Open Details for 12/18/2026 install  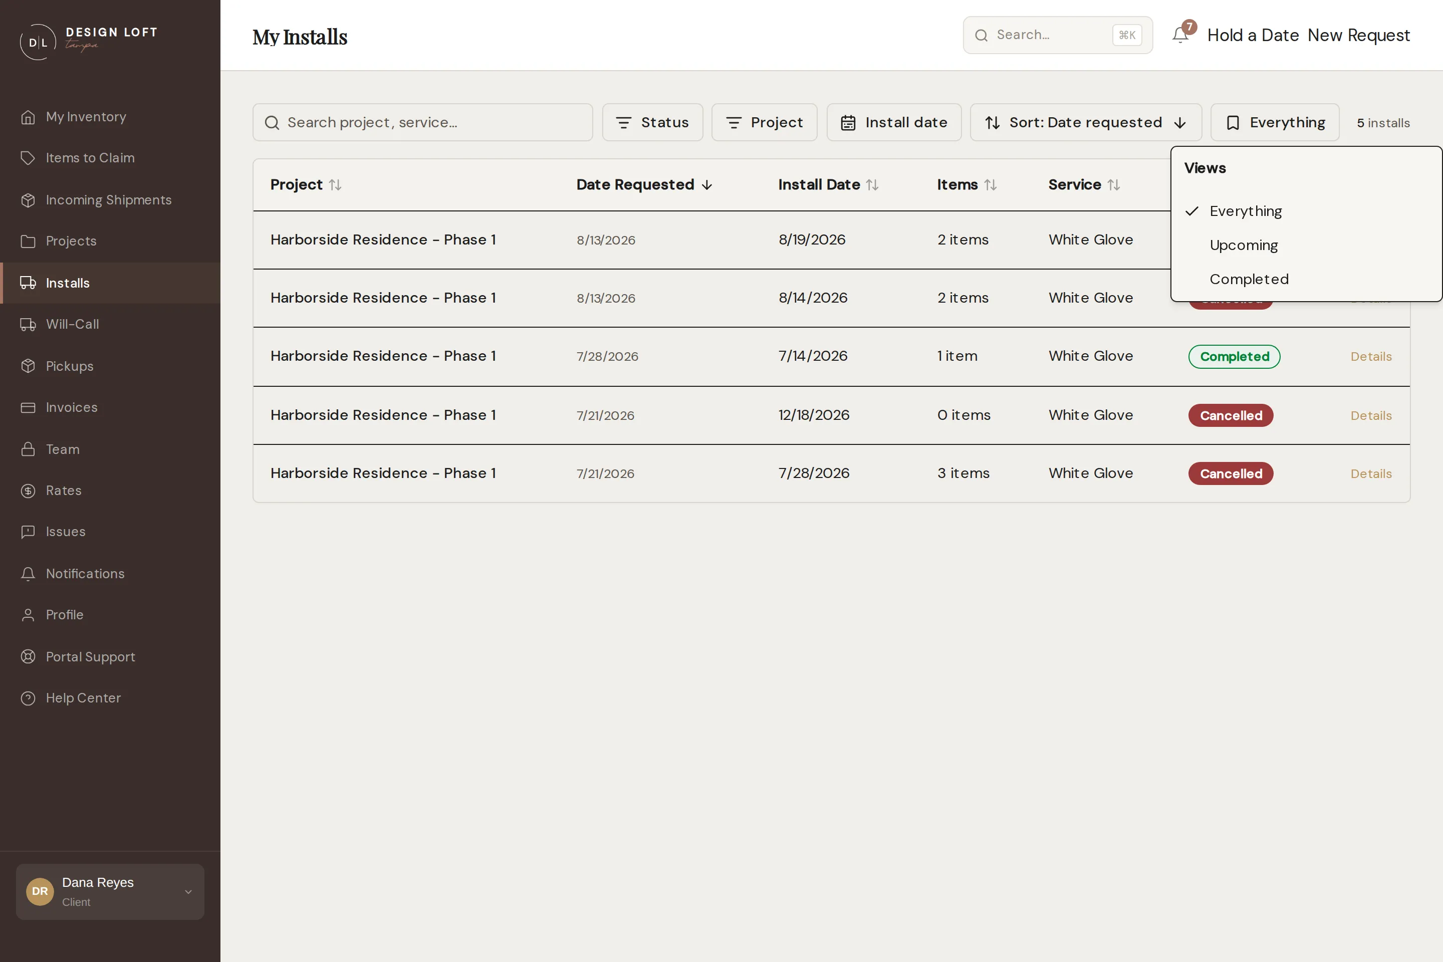pos(1371,415)
